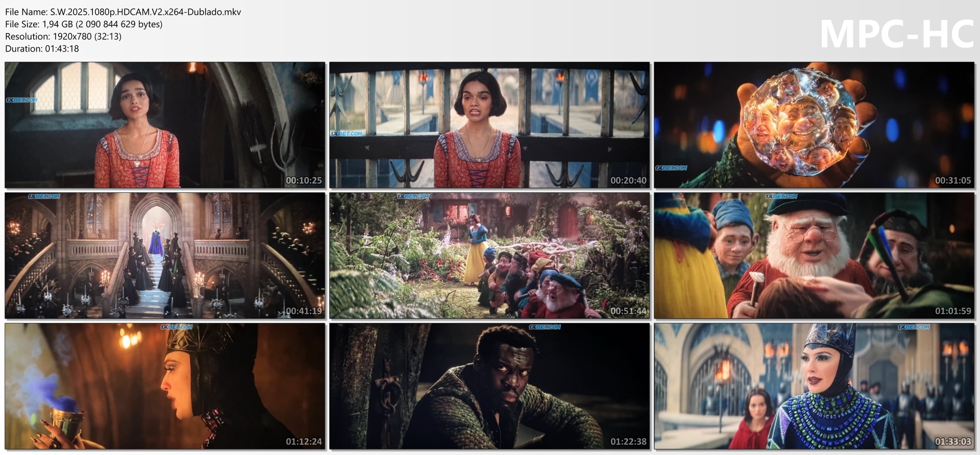980x455 pixels.
Task: Select the blue smoke goblet thumbnail stamped 01:12:24
Action: [x=165, y=386]
